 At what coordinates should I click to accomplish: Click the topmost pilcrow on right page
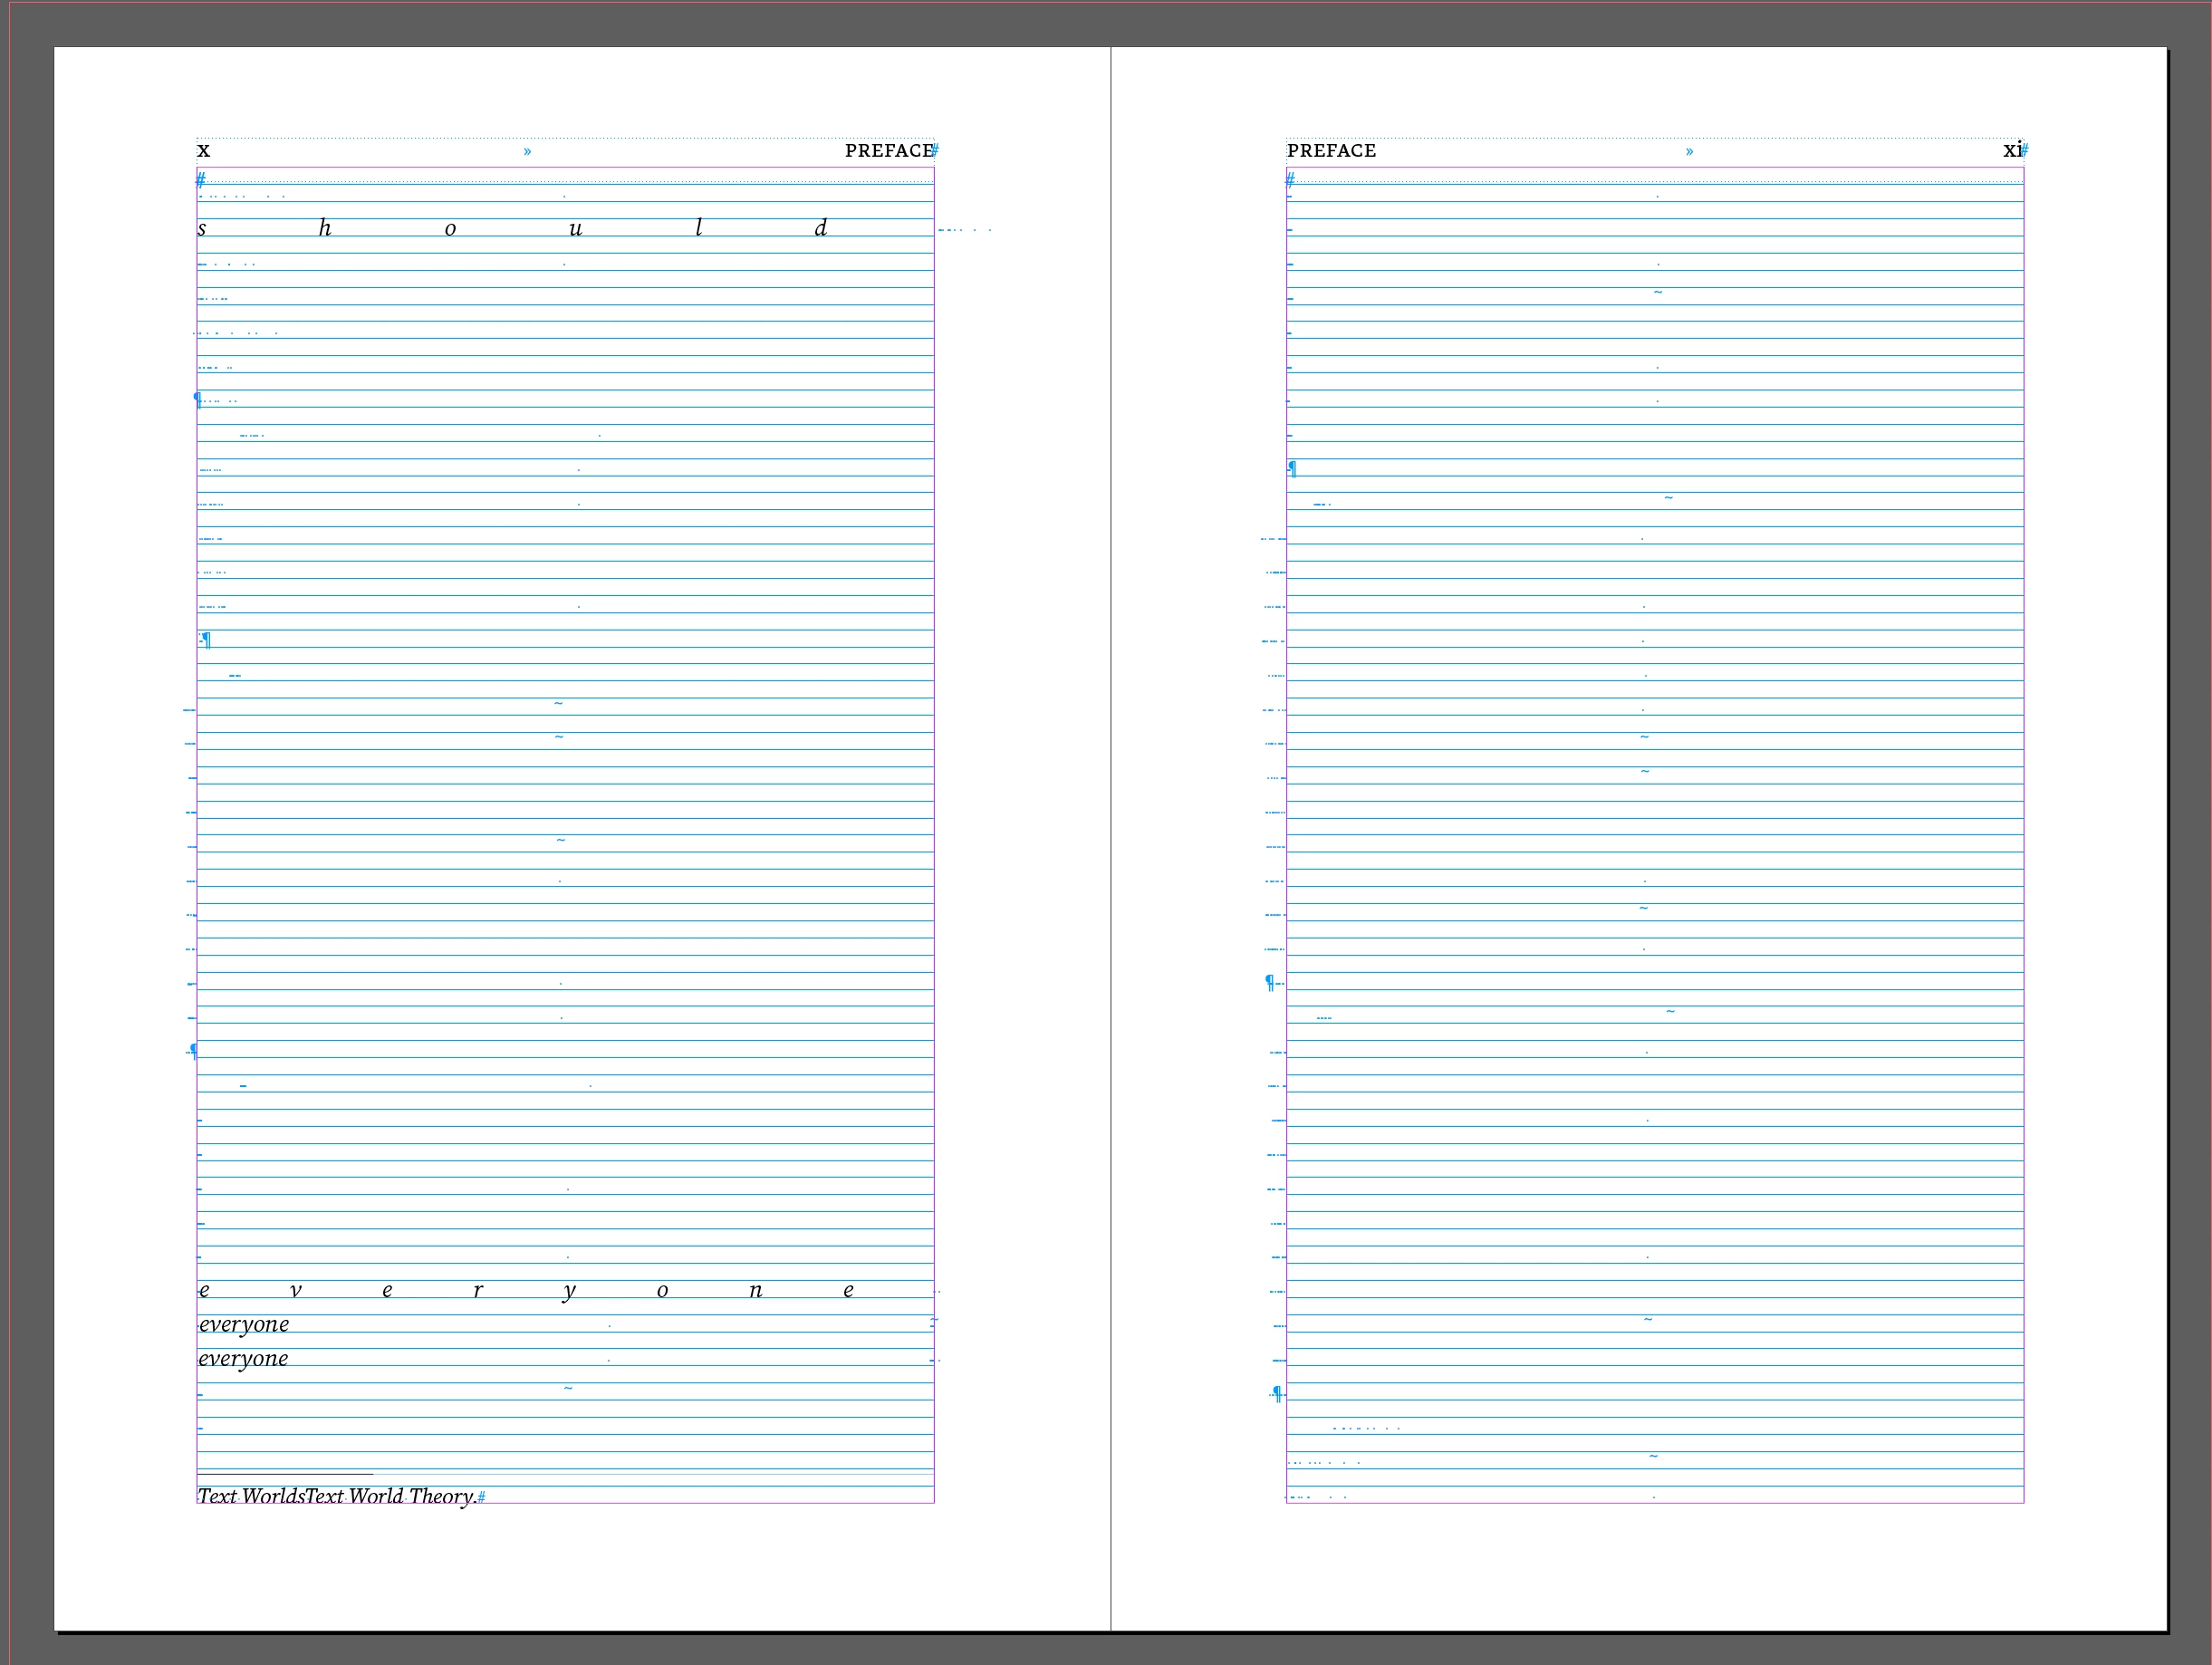(1292, 468)
